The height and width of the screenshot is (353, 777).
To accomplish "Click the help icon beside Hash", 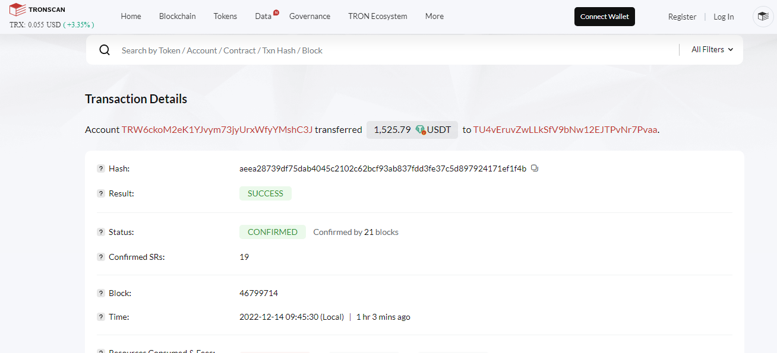I will (x=101, y=168).
